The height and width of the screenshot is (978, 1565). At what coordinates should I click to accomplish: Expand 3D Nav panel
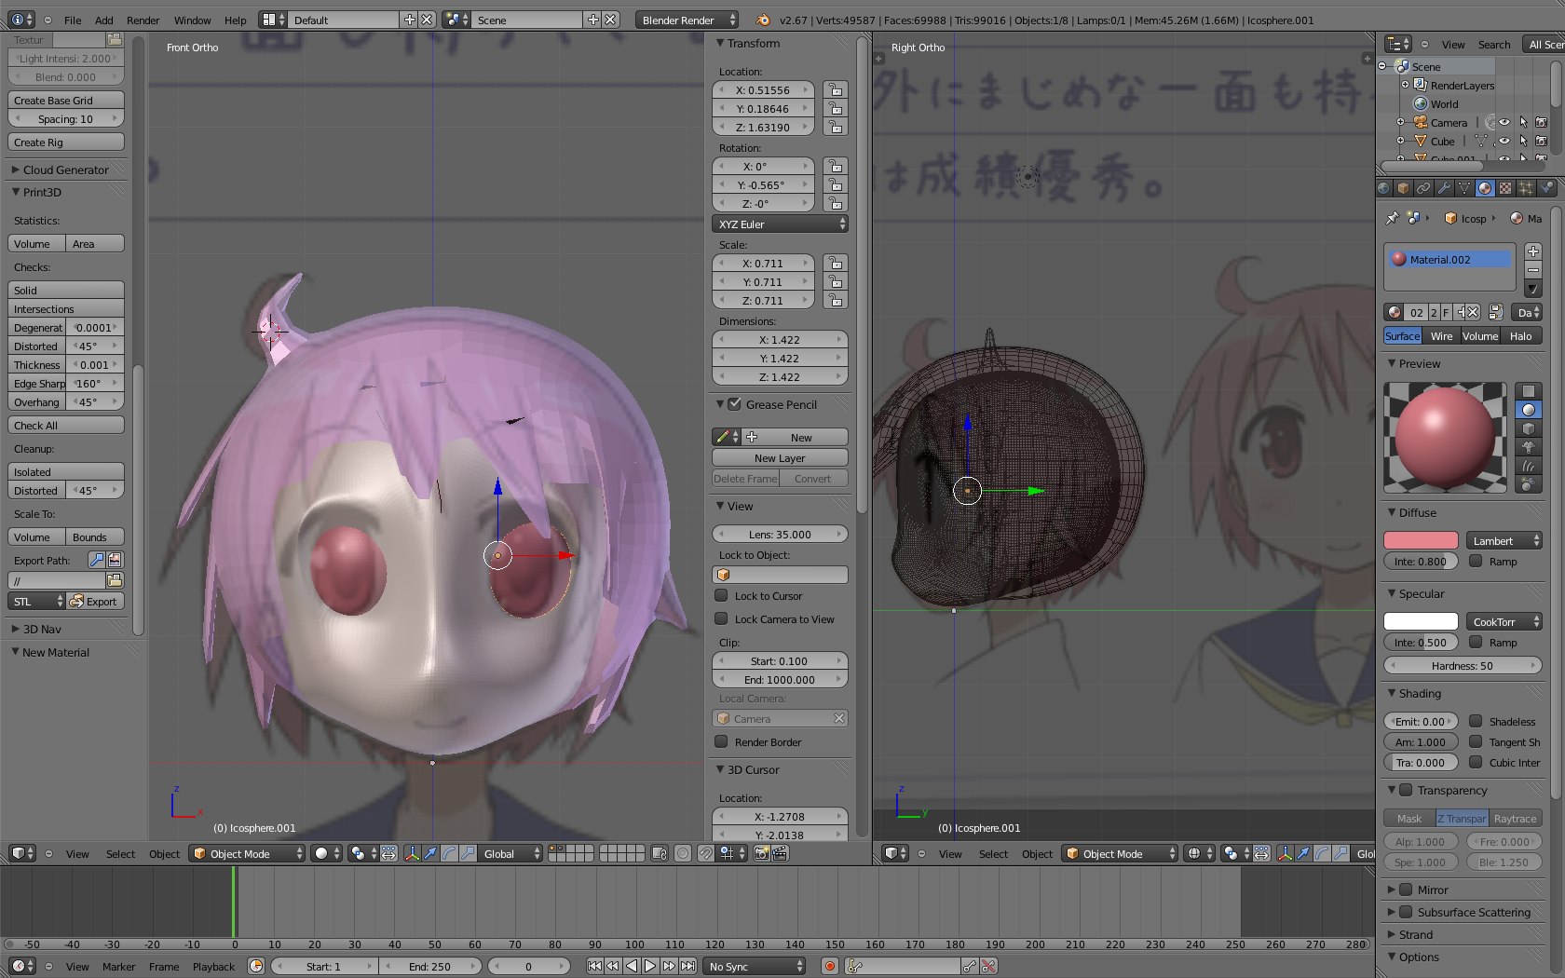click(42, 629)
